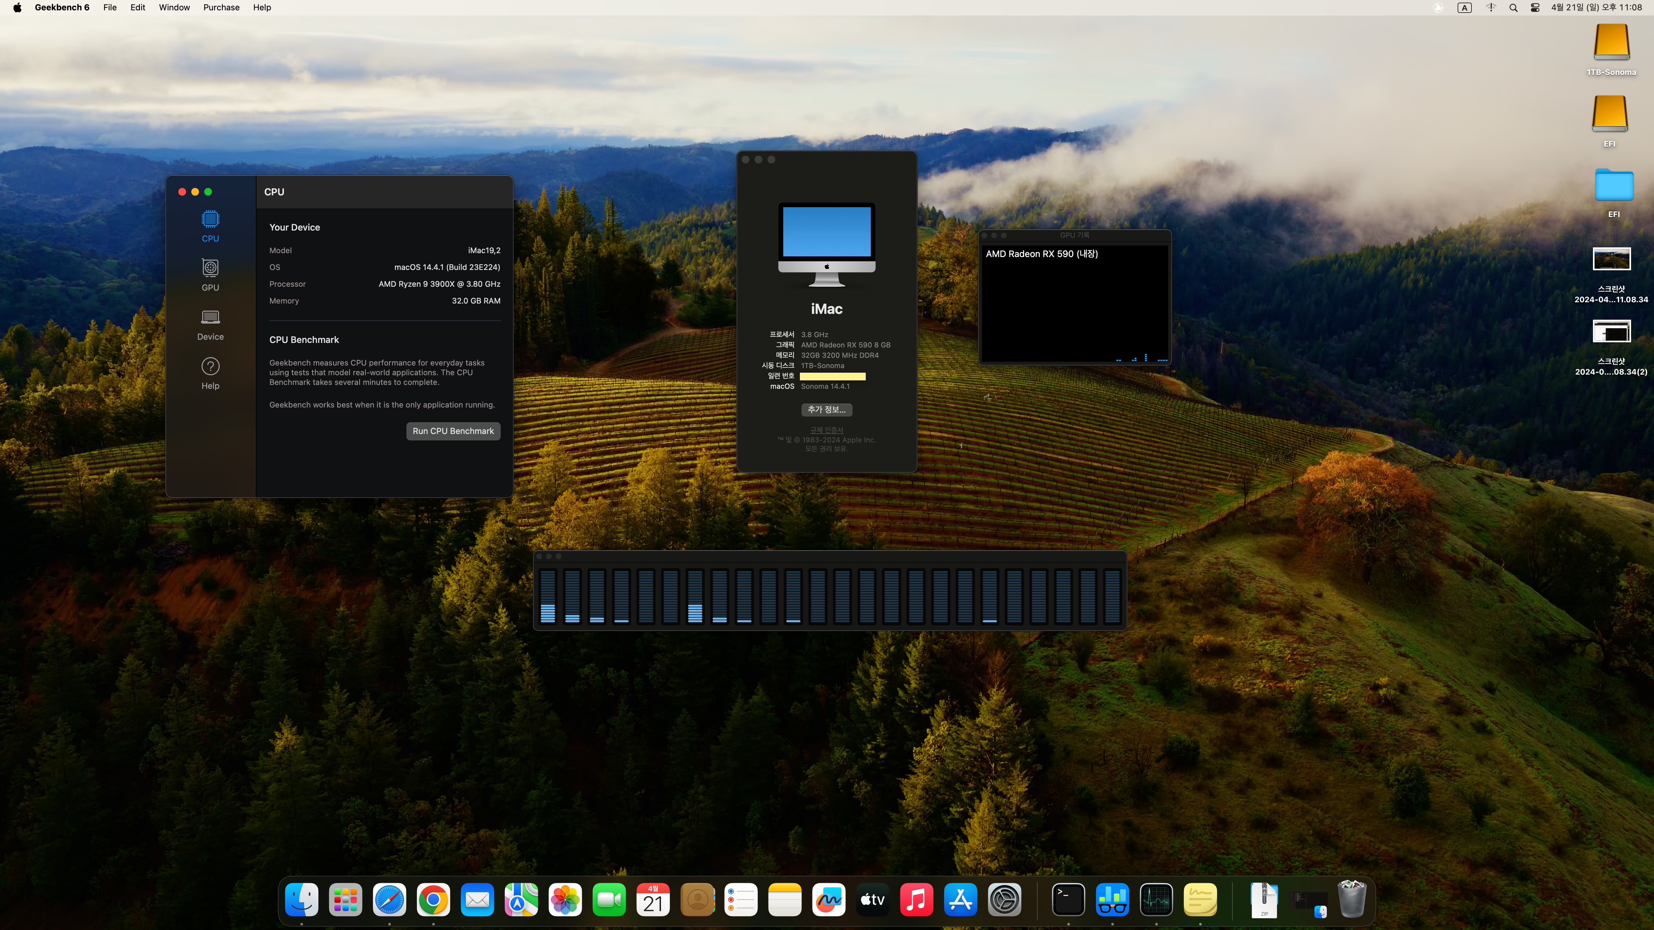Click the Wi-Fi warning icon in menu bar
Image resolution: width=1654 pixels, height=930 pixels.
pyautogui.click(x=1491, y=8)
